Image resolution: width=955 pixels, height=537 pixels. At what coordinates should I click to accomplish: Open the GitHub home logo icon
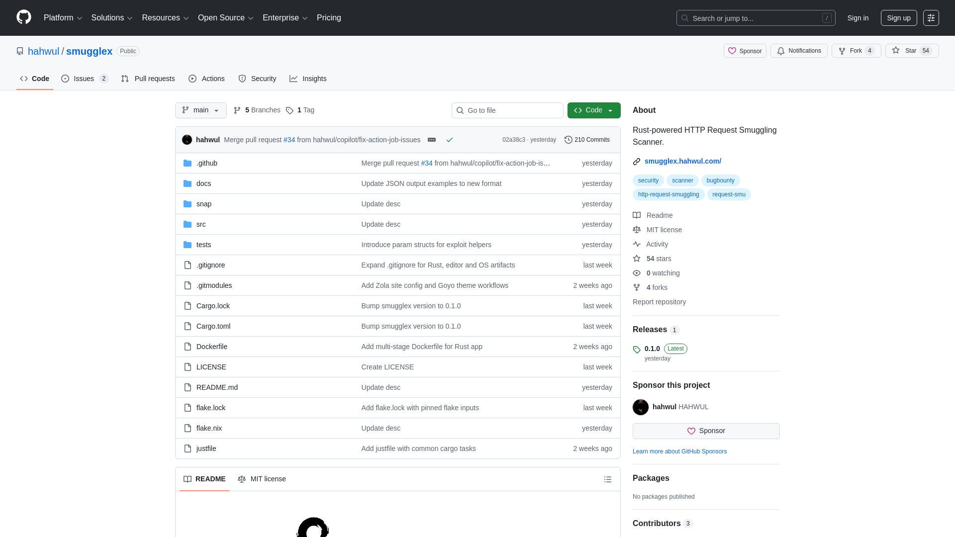[x=23, y=17]
